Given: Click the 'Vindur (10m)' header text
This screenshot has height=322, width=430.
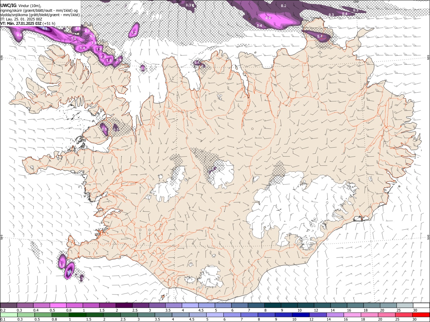Looking at the screenshot, I should pyautogui.click(x=30, y=6).
